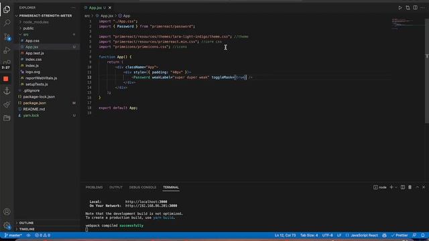The width and height of the screenshot is (429, 241).
Task: Expand the node_modules folder
Action: [36, 22]
